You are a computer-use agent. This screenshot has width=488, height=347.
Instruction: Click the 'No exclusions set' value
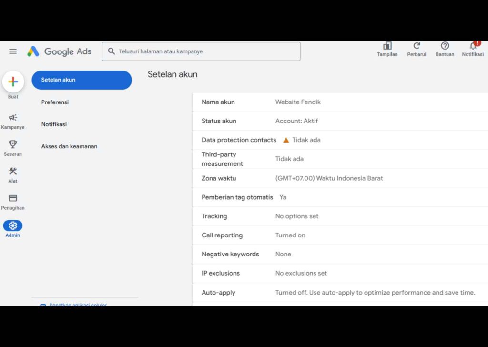coord(301,273)
